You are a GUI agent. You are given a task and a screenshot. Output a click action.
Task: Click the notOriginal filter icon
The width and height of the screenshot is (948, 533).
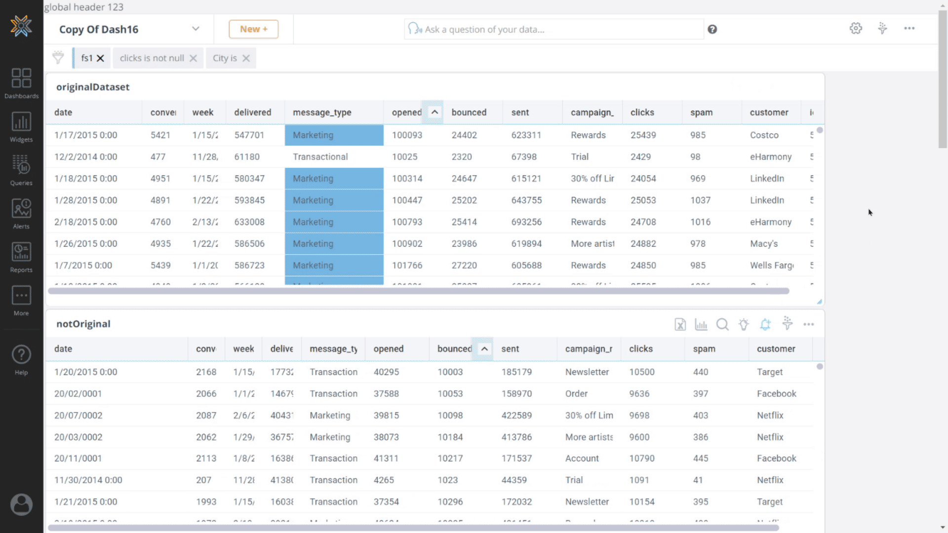pyautogui.click(x=787, y=324)
